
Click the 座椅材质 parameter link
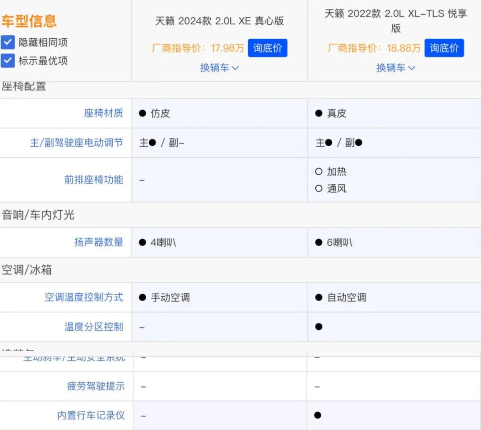click(x=103, y=113)
